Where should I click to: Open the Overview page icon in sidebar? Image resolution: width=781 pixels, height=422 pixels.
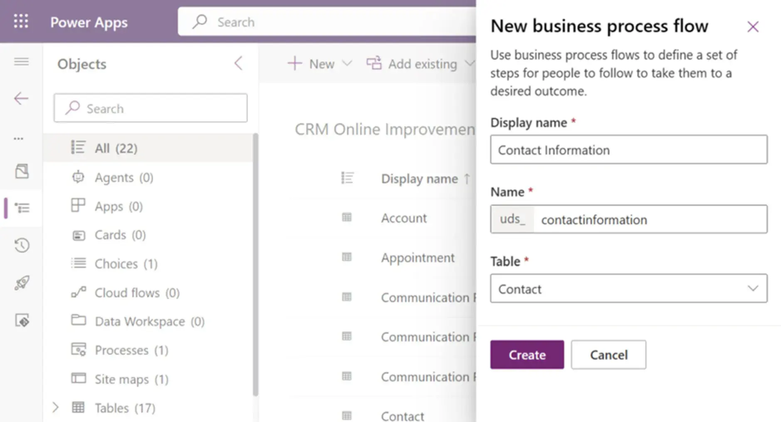point(22,171)
